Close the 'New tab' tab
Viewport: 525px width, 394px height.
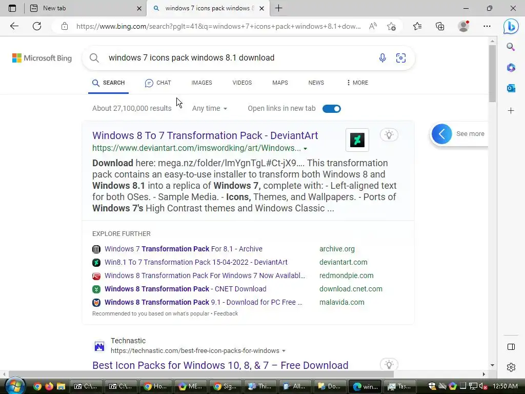(139, 8)
